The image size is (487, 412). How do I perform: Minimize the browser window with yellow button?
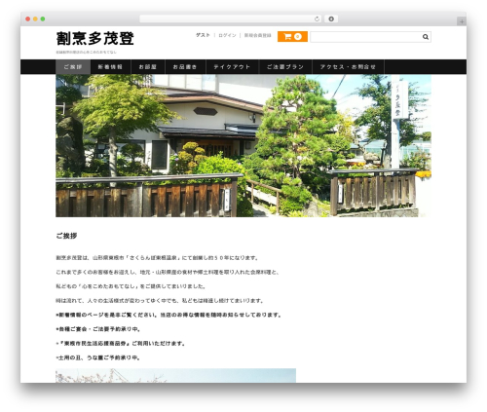point(35,19)
